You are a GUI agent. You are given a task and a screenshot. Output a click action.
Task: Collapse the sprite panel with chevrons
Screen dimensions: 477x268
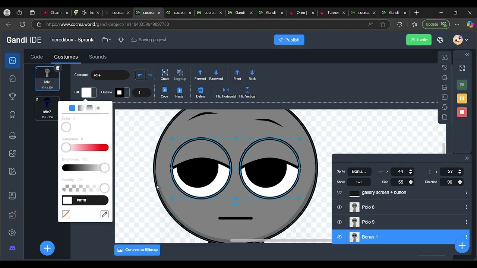pos(467,158)
